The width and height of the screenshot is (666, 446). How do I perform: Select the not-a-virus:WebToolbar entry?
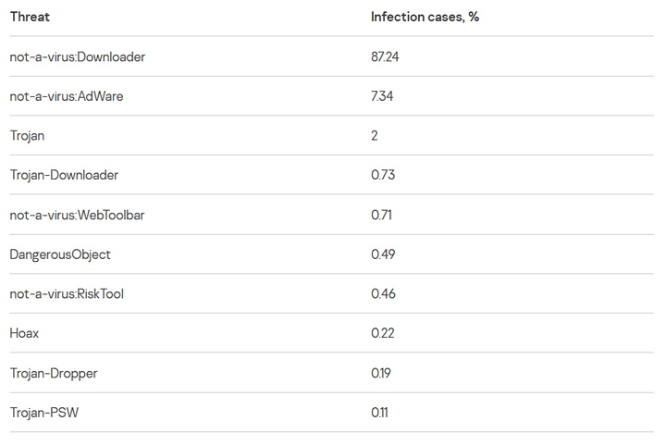coord(77,215)
